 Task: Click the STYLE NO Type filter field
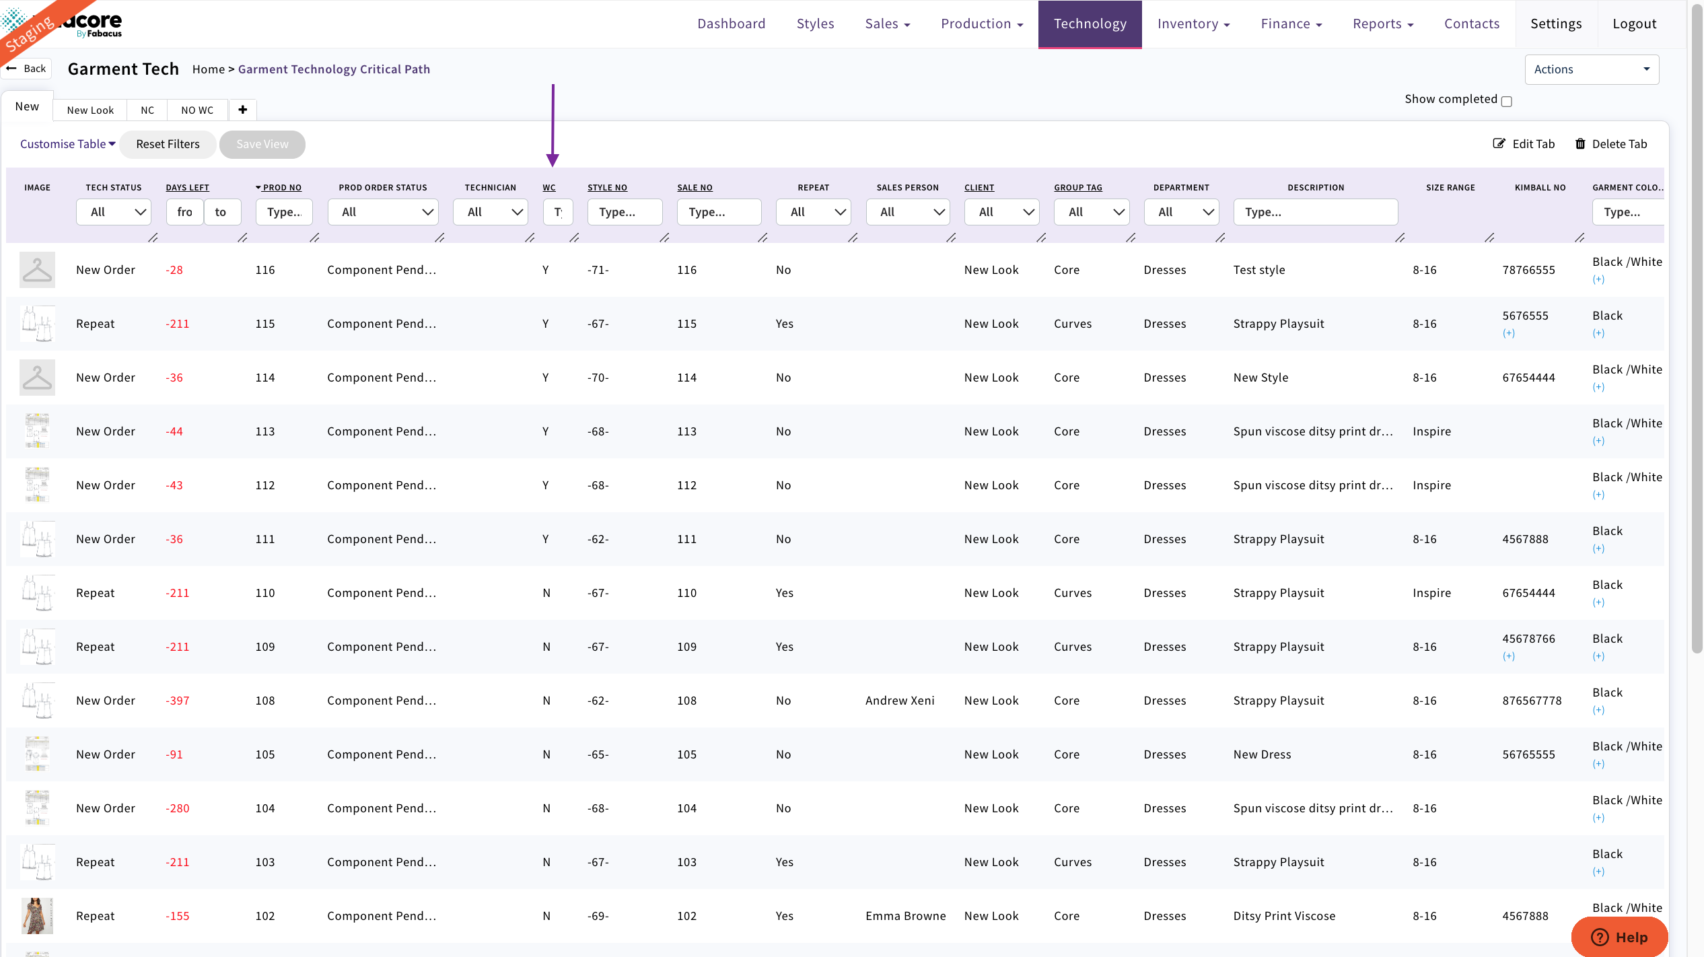coord(624,211)
